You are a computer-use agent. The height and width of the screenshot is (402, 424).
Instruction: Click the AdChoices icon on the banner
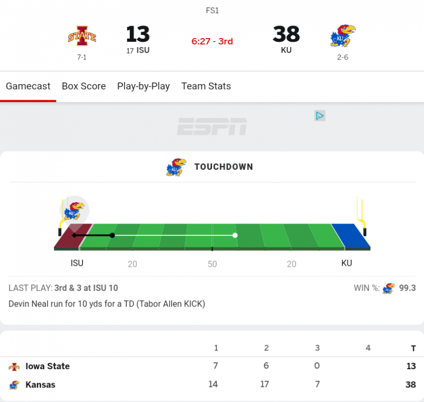tap(320, 116)
